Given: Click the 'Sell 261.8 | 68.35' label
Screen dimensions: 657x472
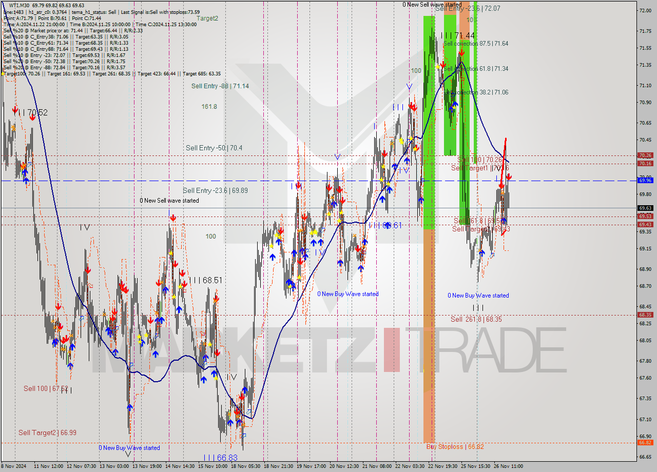Looking at the screenshot, I should click(476, 319).
